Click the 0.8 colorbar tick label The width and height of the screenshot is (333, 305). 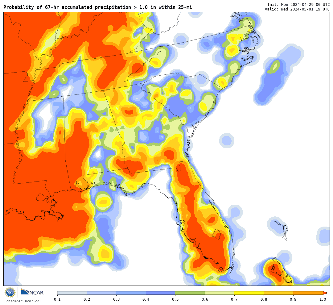tap(264, 299)
